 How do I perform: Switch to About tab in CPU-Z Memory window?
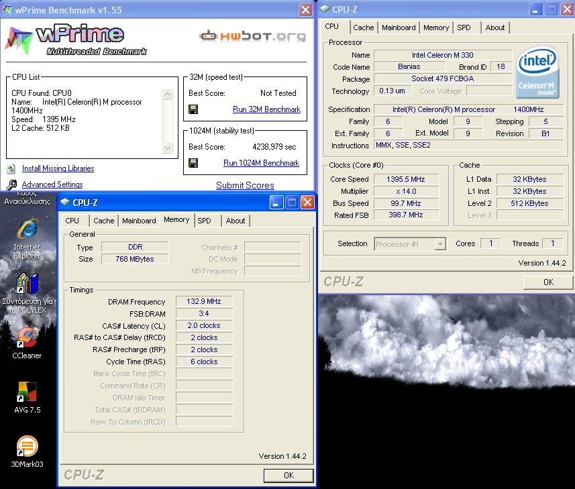236,221
